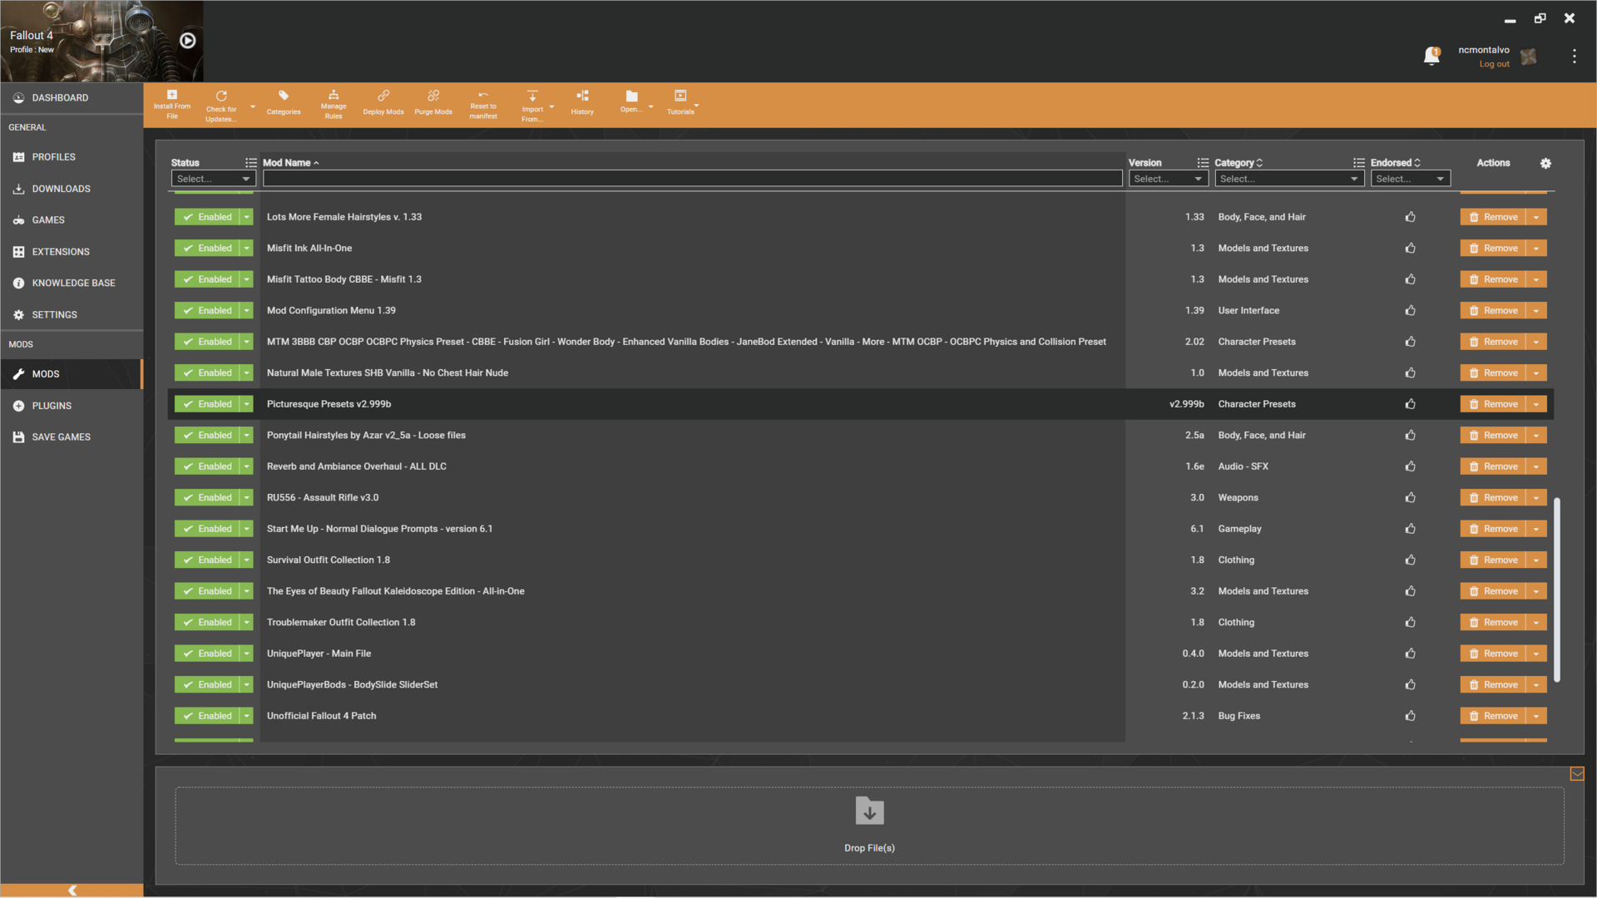Toggle Enabled status for Lots More Female Hairstyles
This screenshot has width=1597, height=898.
206,217
